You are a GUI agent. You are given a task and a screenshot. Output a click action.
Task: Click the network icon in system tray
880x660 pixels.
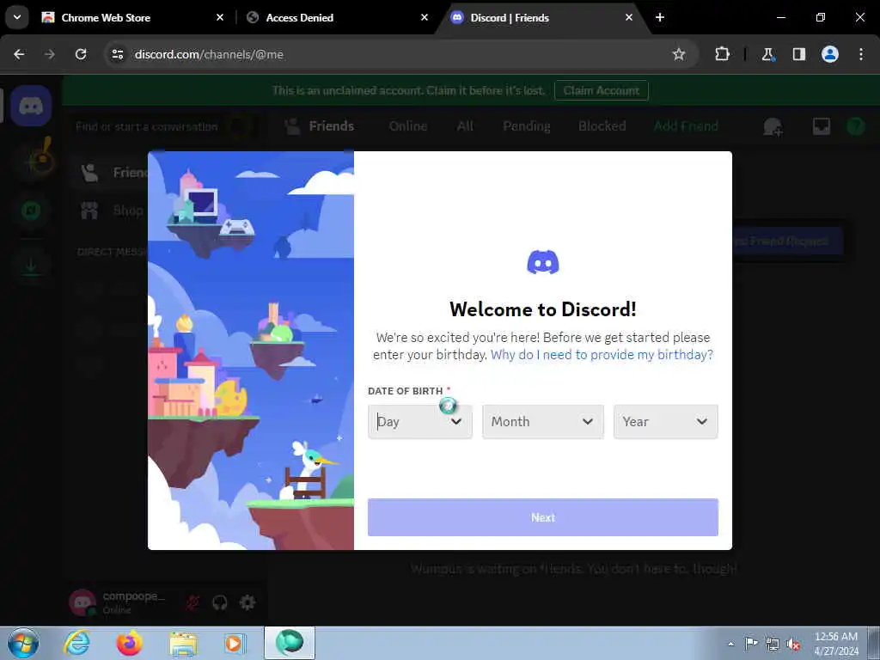tap(773, 644)
